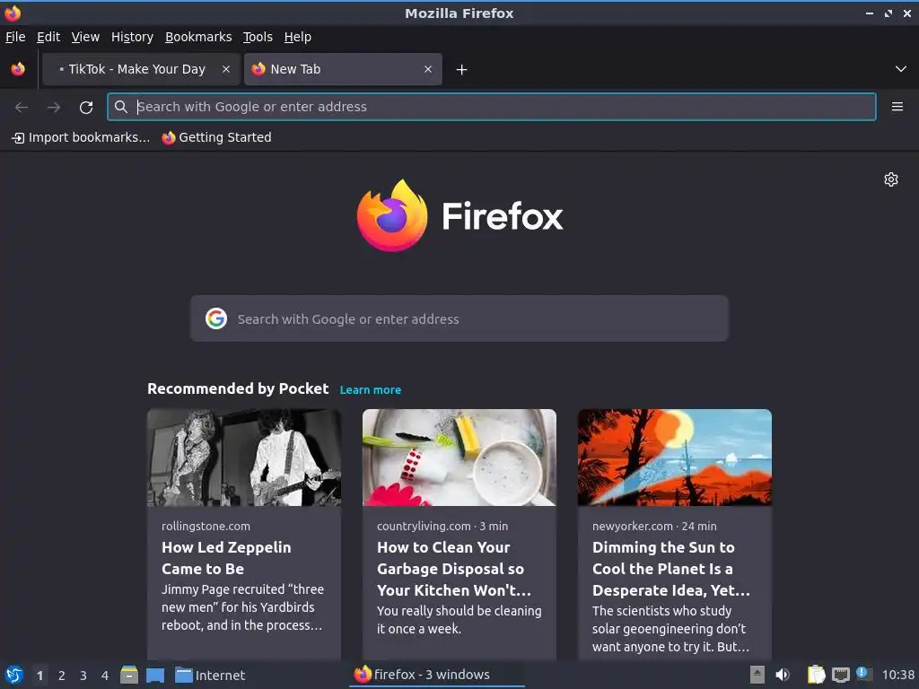The height and width of the screenshot is (689, 919).
Task: Open the Tools menu
Action: [x=258, y=37]
